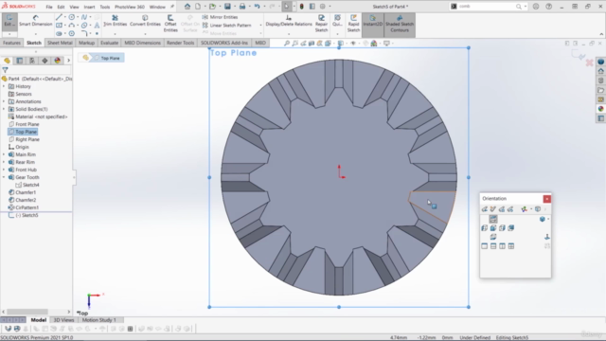The width and height of the screenshot is (606, 341).
Task: Click Exit Sketch button
Action: pos(9,21)
